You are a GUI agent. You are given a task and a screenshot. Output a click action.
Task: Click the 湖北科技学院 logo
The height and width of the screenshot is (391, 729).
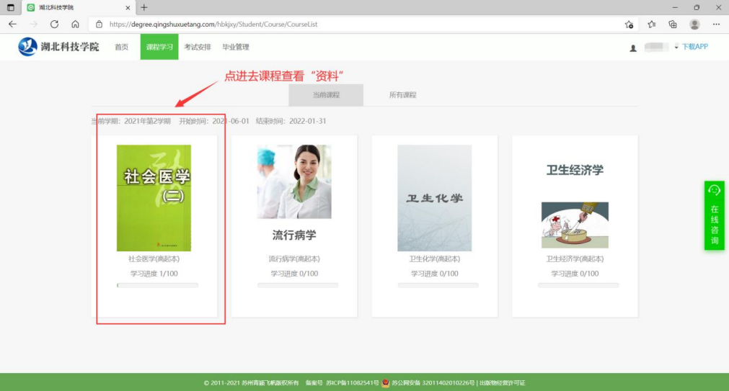tap(58, 47)
